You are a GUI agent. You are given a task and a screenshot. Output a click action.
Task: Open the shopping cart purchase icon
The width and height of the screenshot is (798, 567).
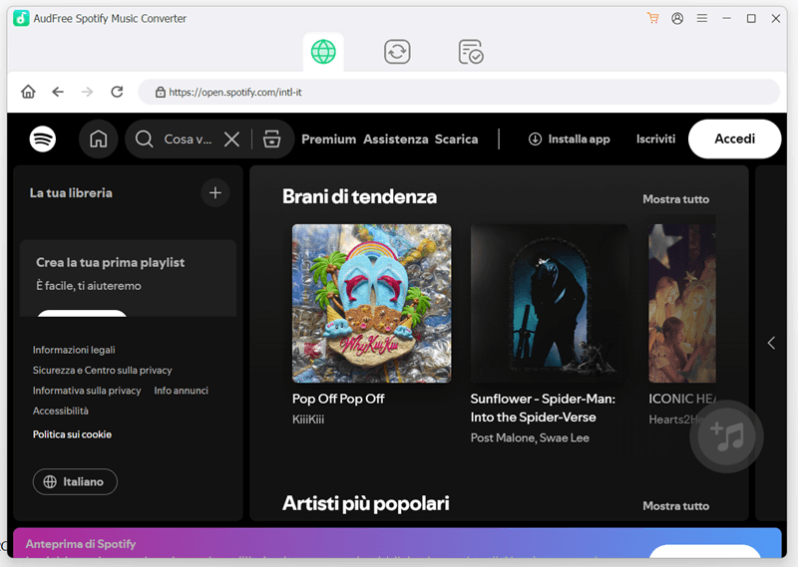pos(653,18)
